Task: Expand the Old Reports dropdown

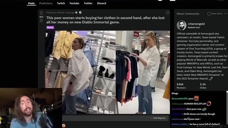Action: 158,118
